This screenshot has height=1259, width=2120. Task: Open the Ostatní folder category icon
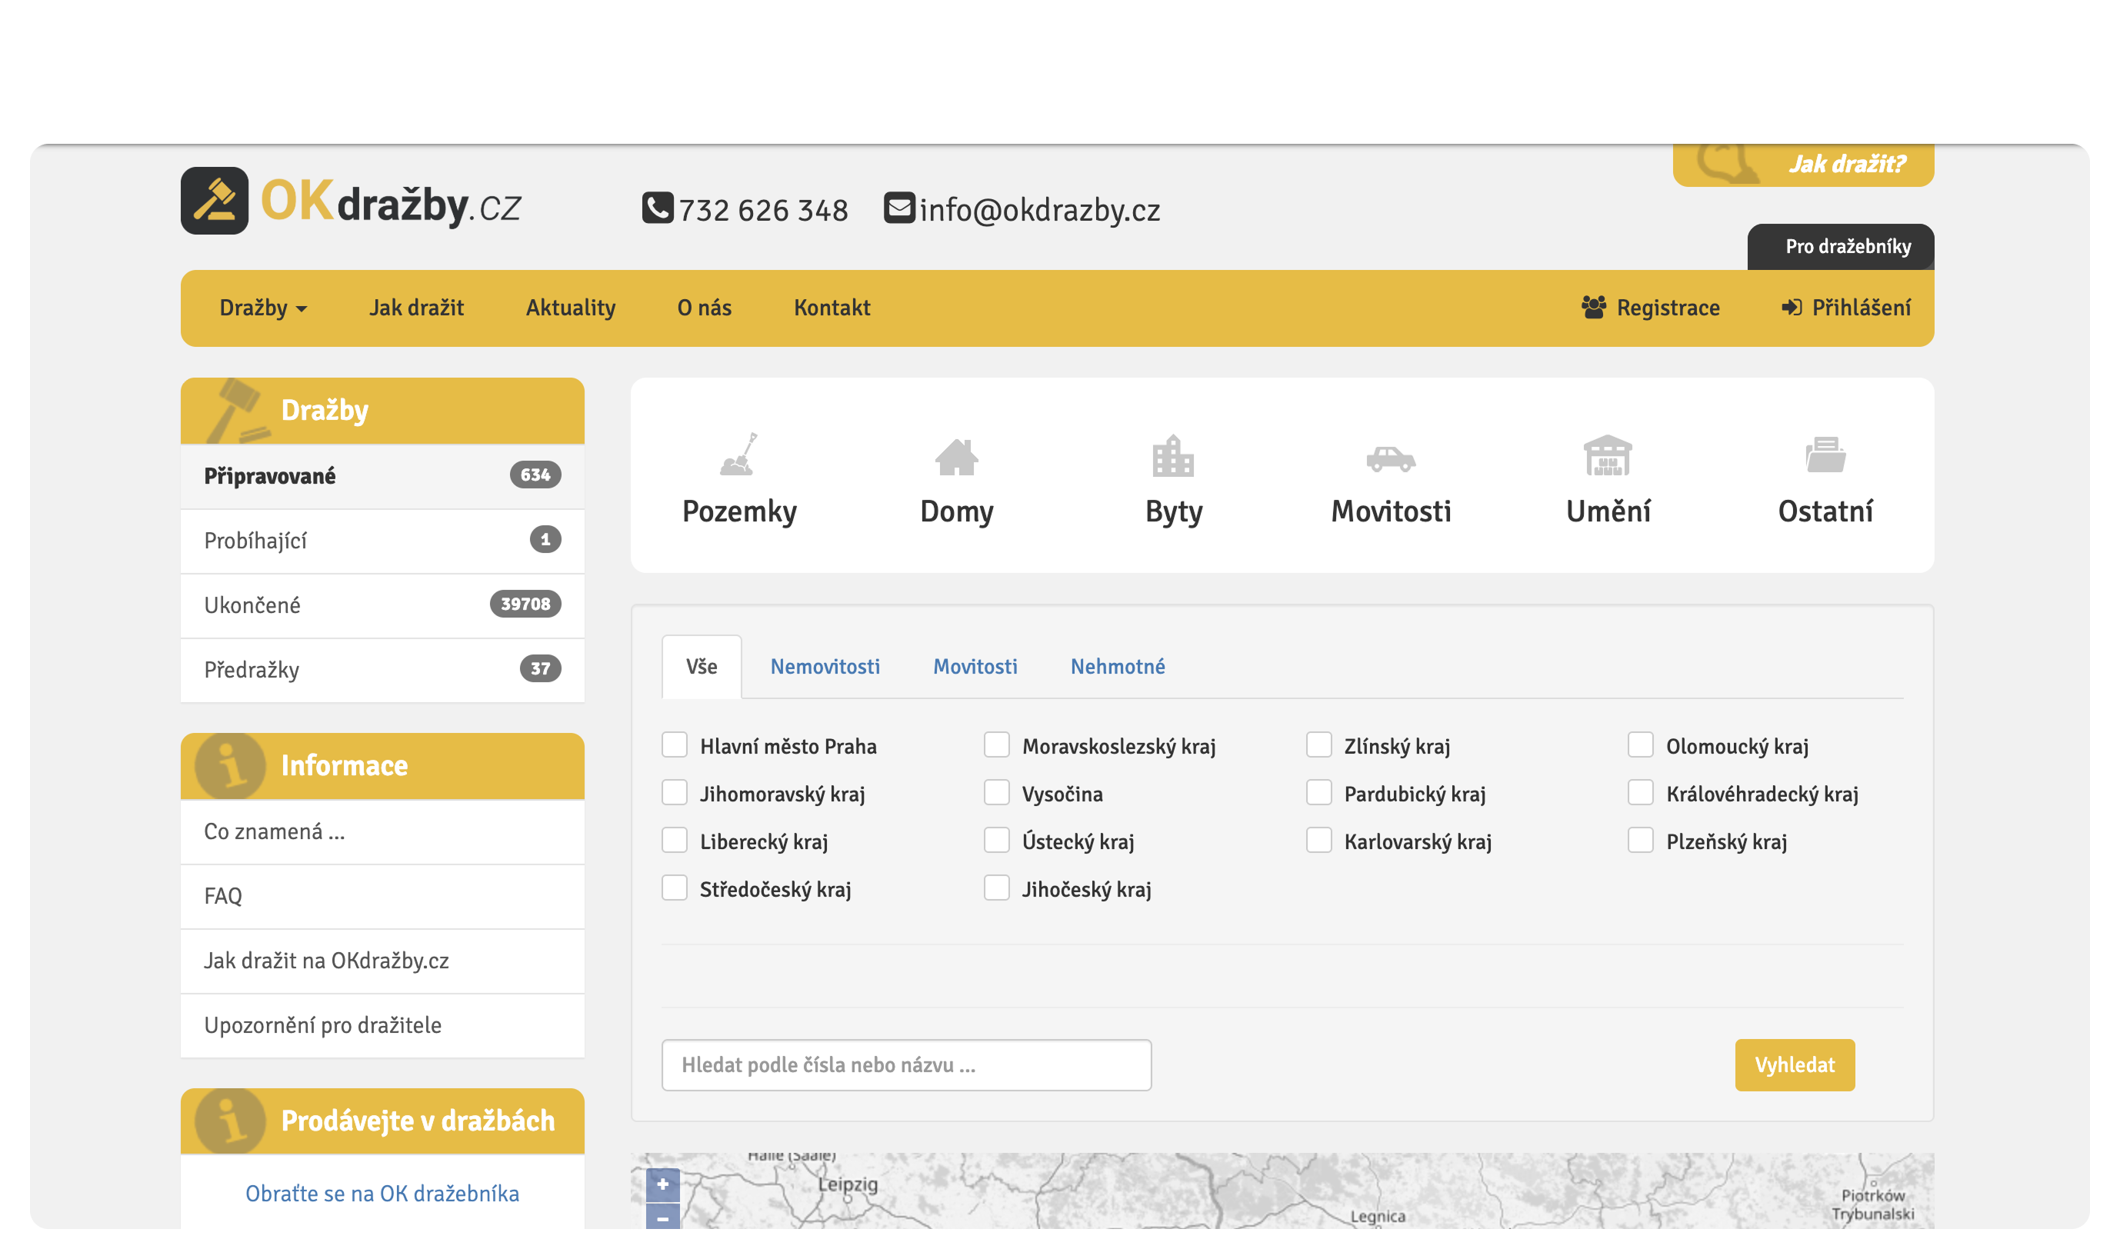click(1825, 455)
